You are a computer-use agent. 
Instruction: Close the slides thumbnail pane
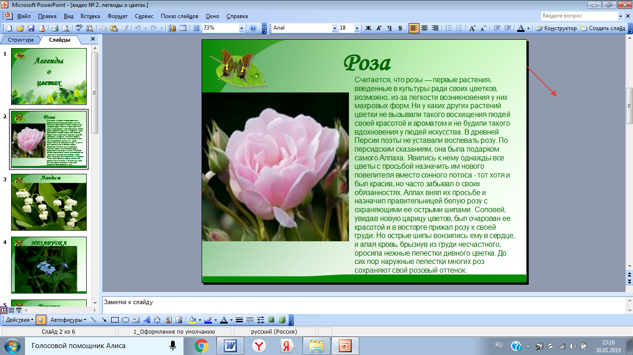pos(93,39)
